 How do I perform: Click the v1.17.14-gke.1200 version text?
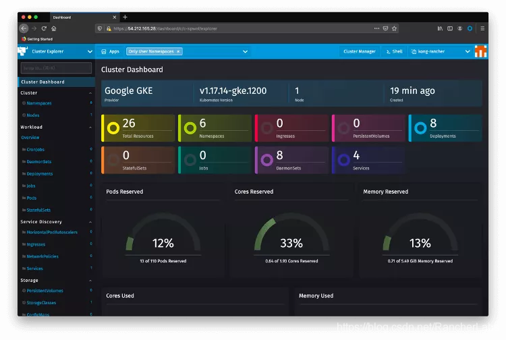click(233, 90)
